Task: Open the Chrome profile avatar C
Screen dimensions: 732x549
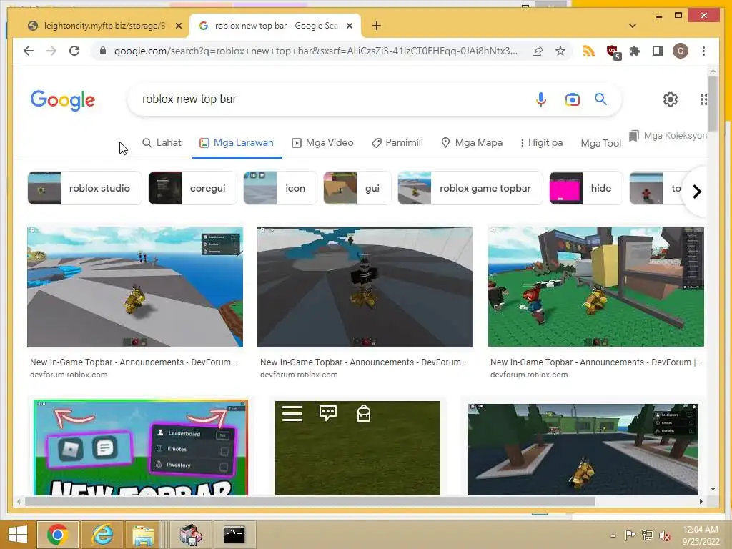Action: (681, 51)
